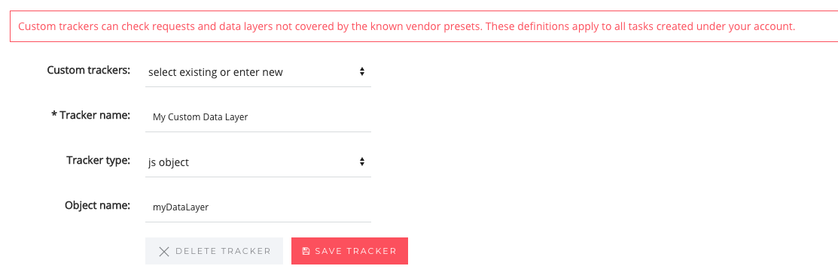Open the Custom trackers dropdown
Viewport: 838px width, 272px height.
click(x=258, y=72)
